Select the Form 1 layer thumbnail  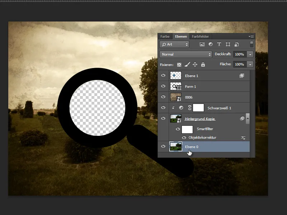coord(176,86)
